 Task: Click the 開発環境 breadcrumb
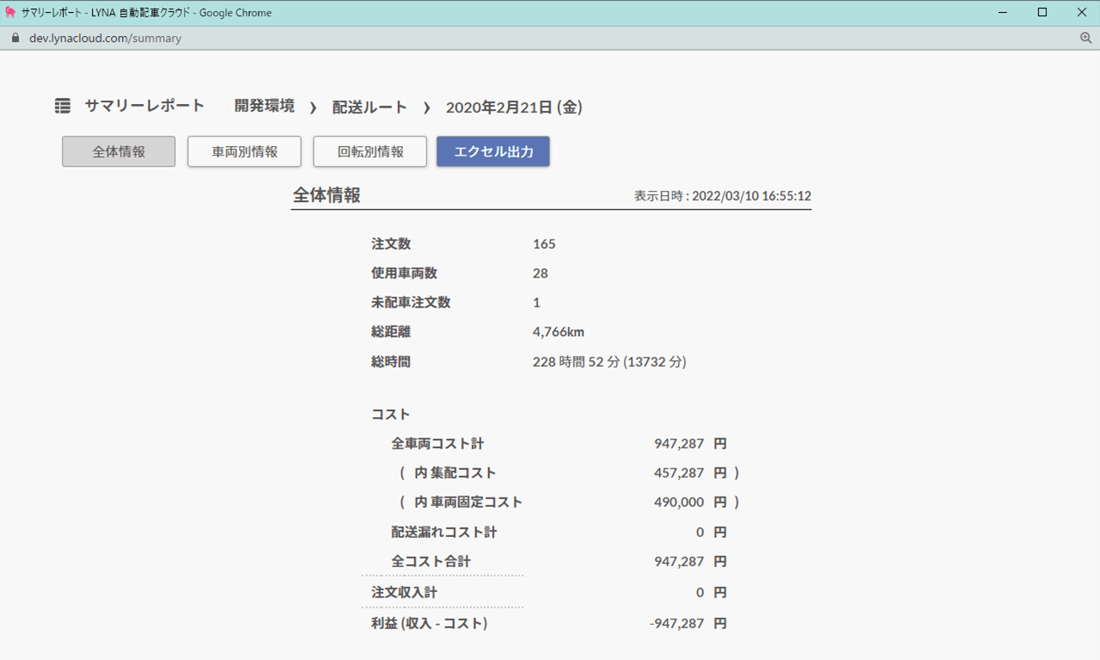[265, 107]
